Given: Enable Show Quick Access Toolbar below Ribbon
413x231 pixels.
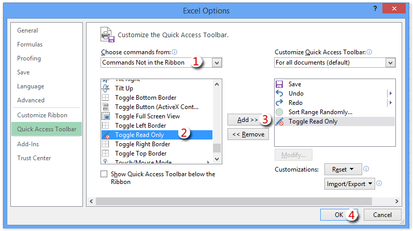Looking at the screenshot, I should click(104, 174).
